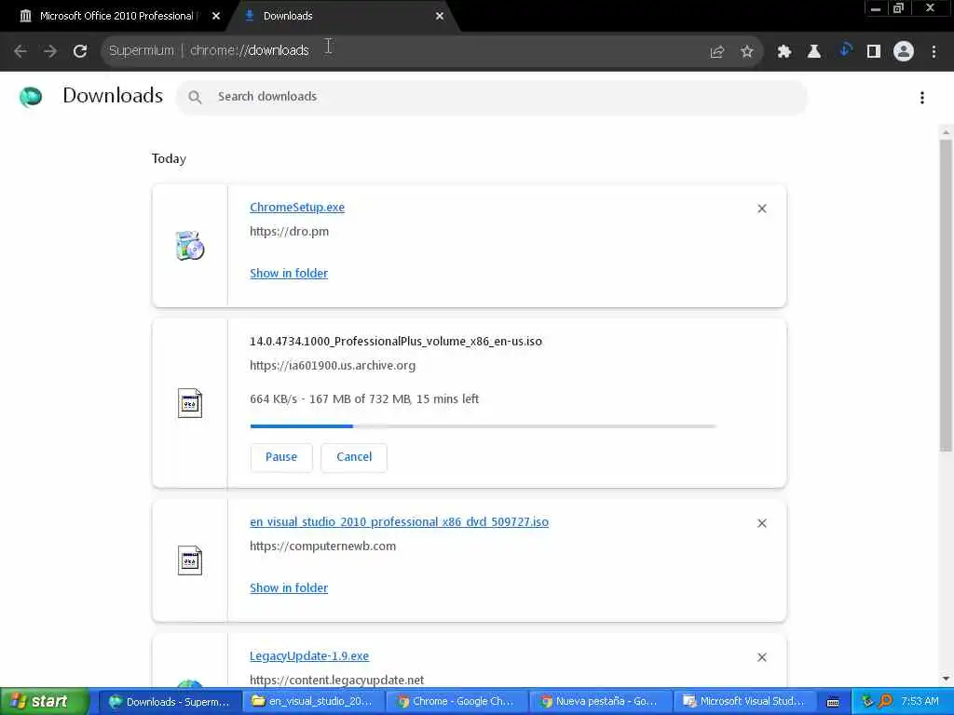Go back with the browser back arrow

pyautogui.click(x=20, y=51)
